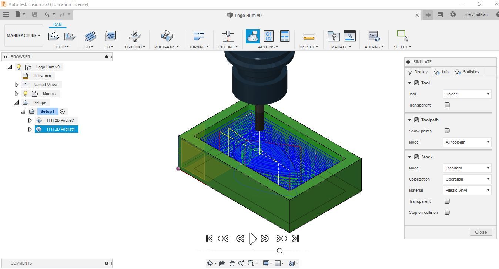
Task: Enable Transparent checkbox under Stock
Action: (447, 201)
